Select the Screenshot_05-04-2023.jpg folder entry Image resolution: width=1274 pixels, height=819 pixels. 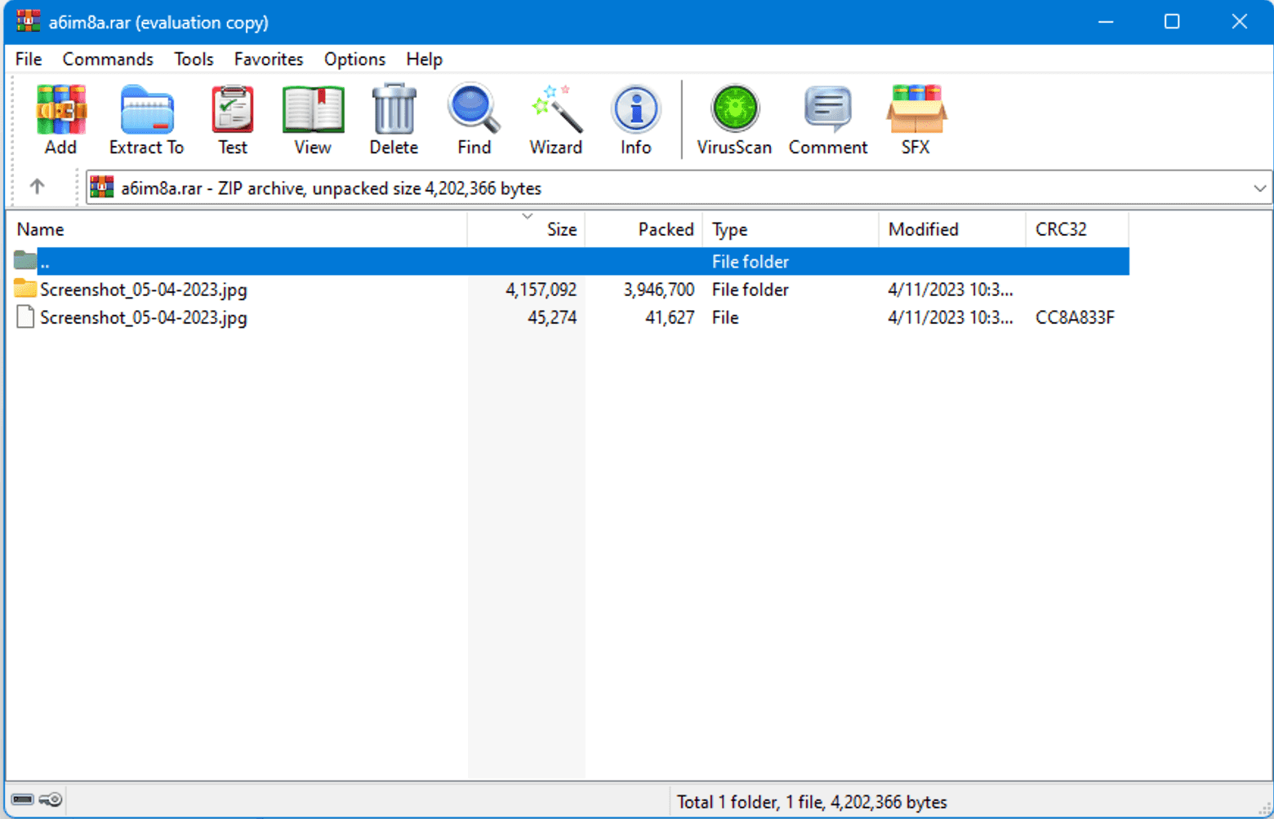(143, 290)
